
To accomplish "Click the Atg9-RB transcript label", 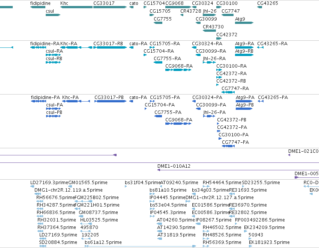I will click(x=244, y=51).
